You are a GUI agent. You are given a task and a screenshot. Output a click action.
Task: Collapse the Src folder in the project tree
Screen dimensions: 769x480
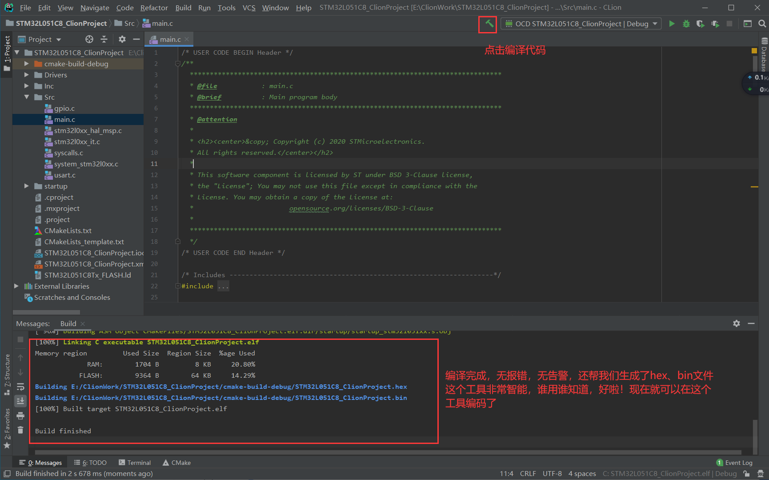(27, 97)
